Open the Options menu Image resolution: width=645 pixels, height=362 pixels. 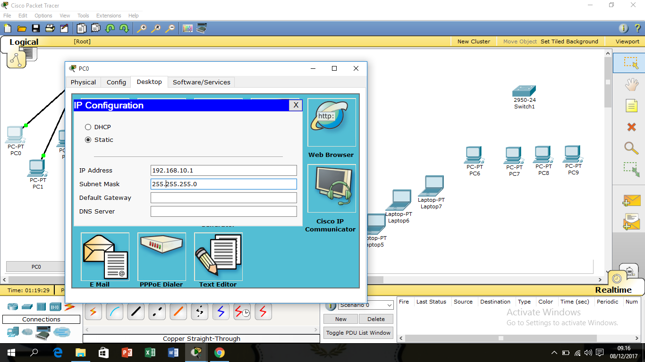pyautogui.click(x=43, y=16)
